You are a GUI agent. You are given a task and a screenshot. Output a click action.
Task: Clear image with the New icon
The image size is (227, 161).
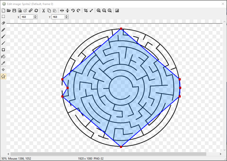pyautogui.click(x=3, y=10)
